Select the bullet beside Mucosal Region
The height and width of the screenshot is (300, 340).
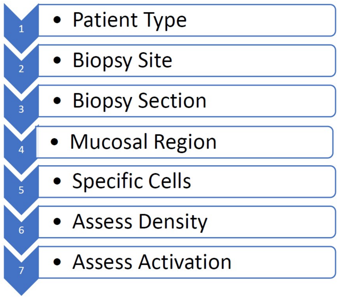54,142
